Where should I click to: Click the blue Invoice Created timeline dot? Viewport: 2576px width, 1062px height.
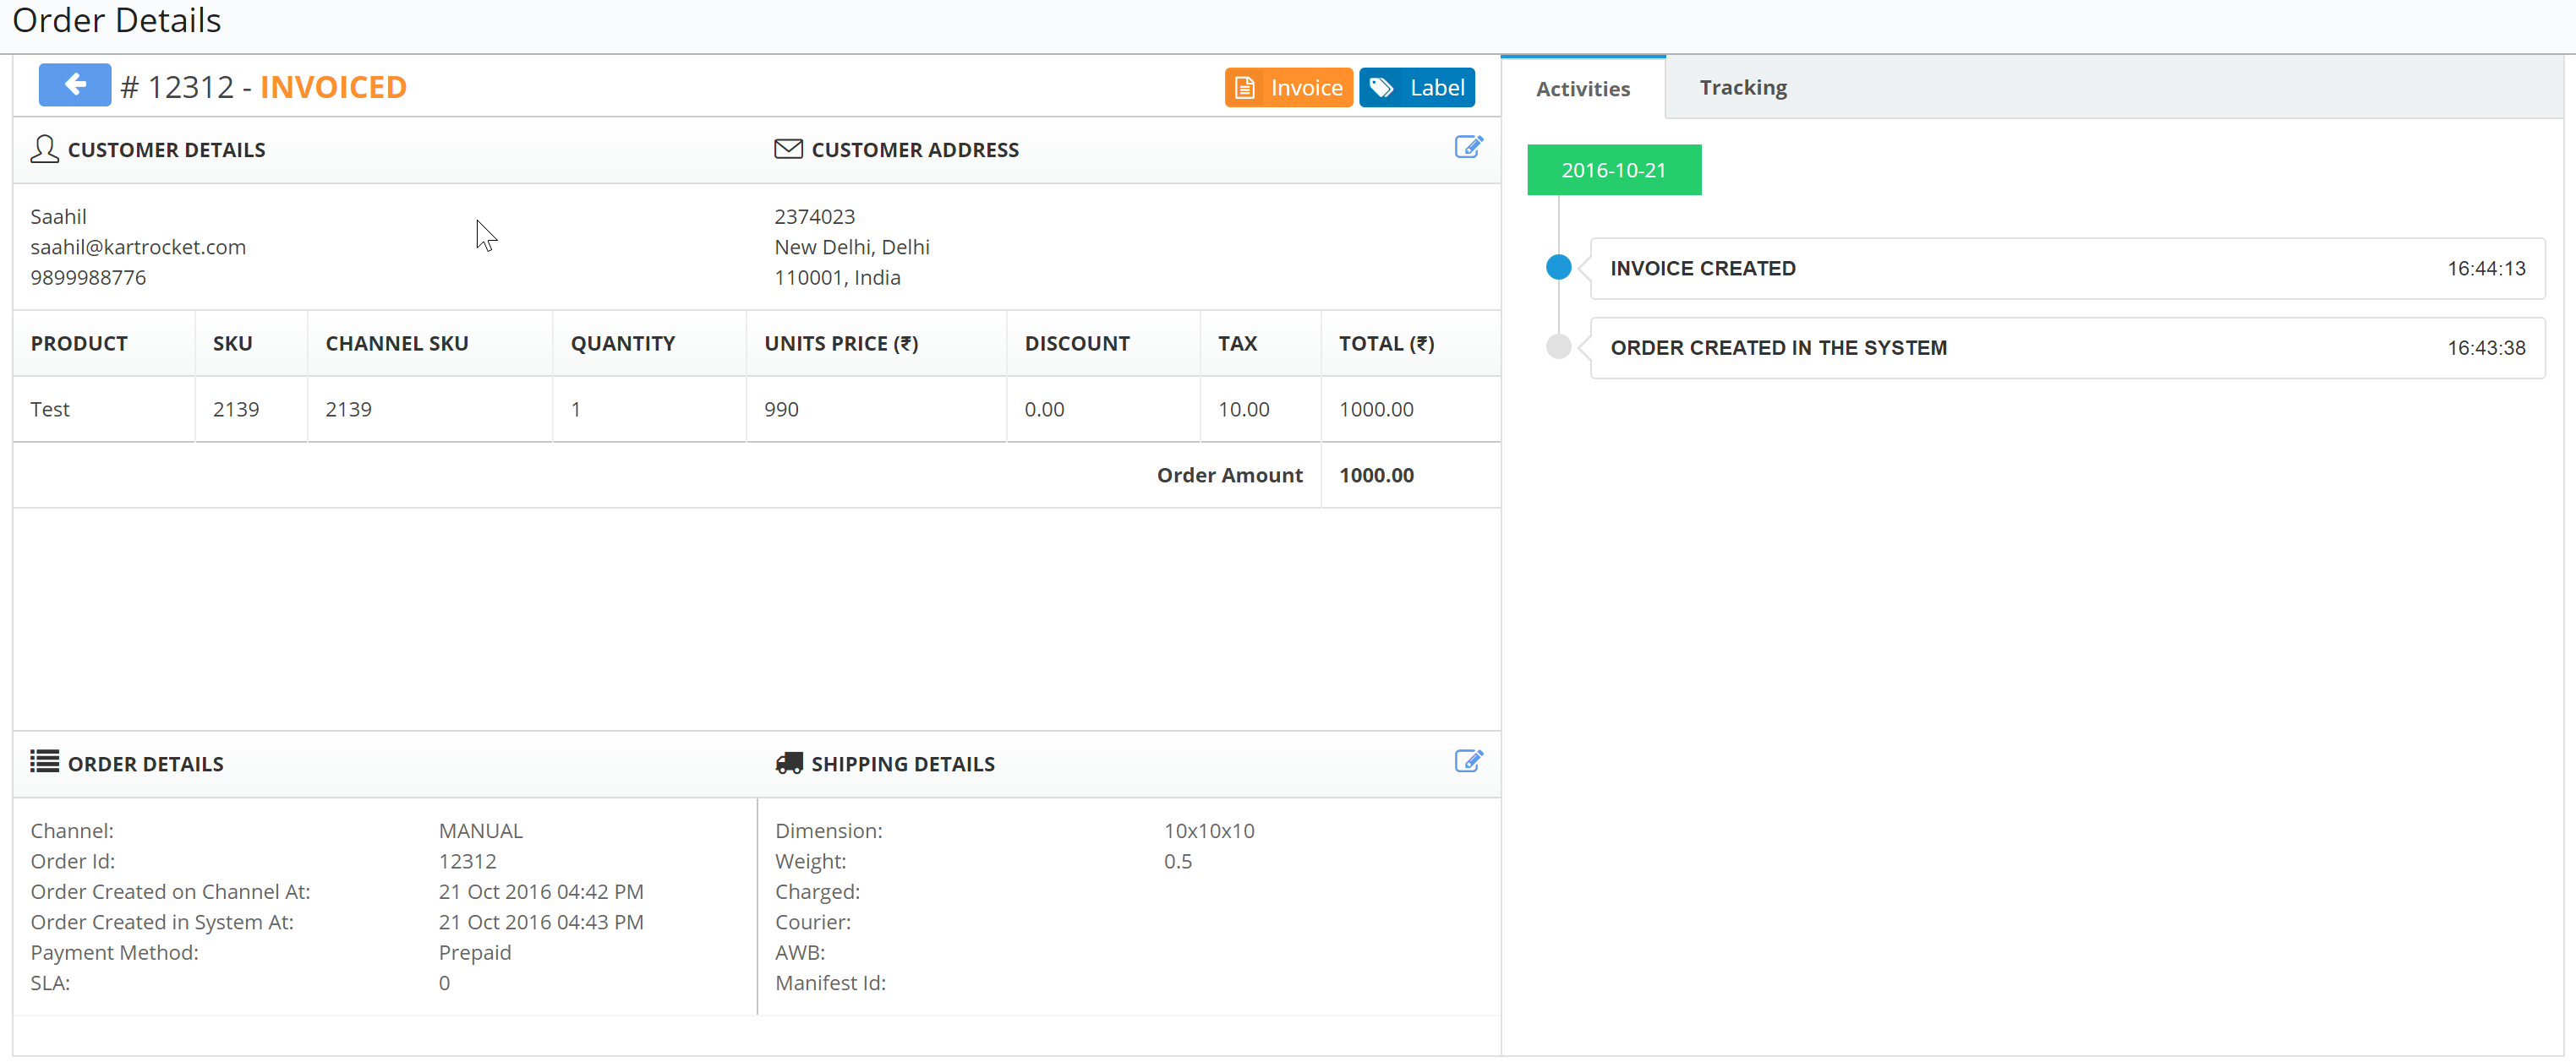coord(1557,268)
